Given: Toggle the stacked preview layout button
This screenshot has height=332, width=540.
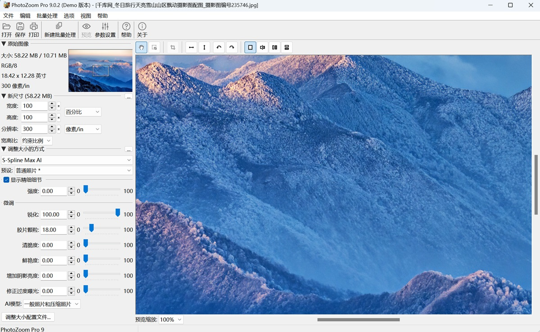Looking at the screenshot, I should point(287,47).
